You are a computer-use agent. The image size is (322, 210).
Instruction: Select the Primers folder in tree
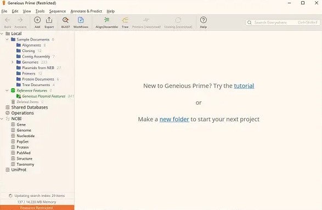coord(29,73)
